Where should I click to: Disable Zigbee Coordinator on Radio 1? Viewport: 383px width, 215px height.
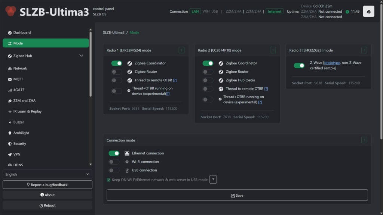click(x=116, y=63)
